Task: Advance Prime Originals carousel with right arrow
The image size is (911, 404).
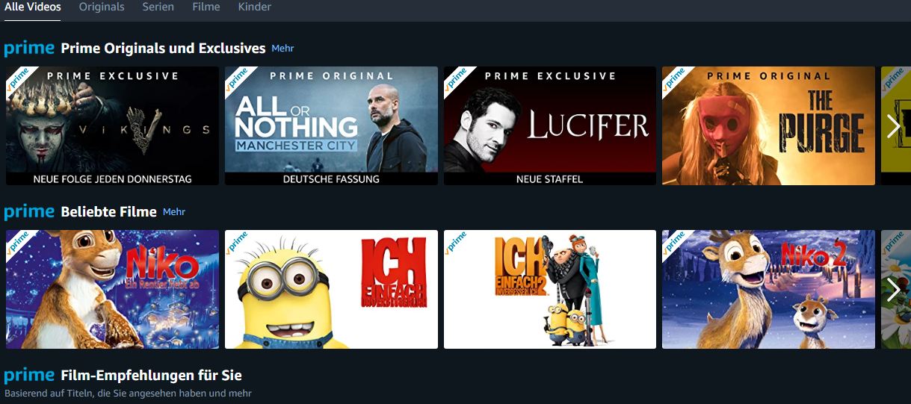Action: 894,126
